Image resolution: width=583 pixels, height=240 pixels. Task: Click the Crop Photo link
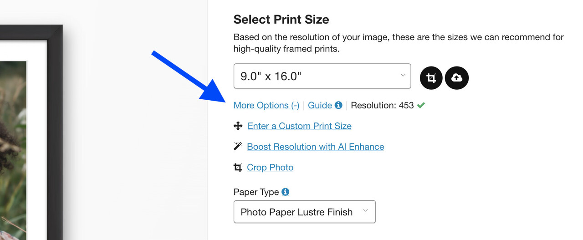click(x=270, y=168)
